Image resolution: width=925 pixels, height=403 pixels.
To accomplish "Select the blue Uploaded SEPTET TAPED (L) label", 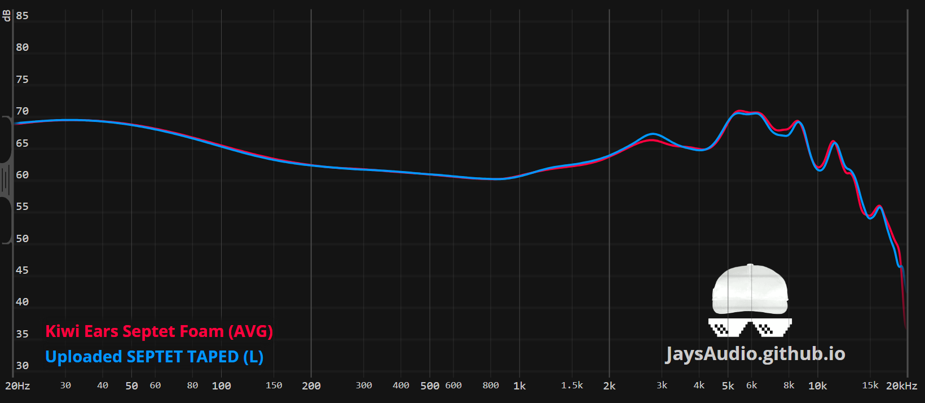I will point(154,357).
